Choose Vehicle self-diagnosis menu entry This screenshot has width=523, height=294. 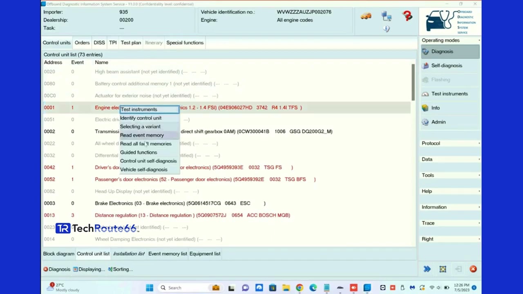149,169
